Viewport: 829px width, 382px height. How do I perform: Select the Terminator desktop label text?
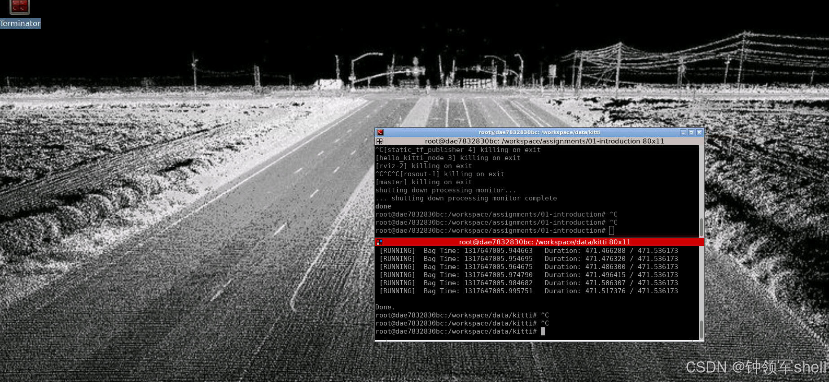click(x=20, y=23)
